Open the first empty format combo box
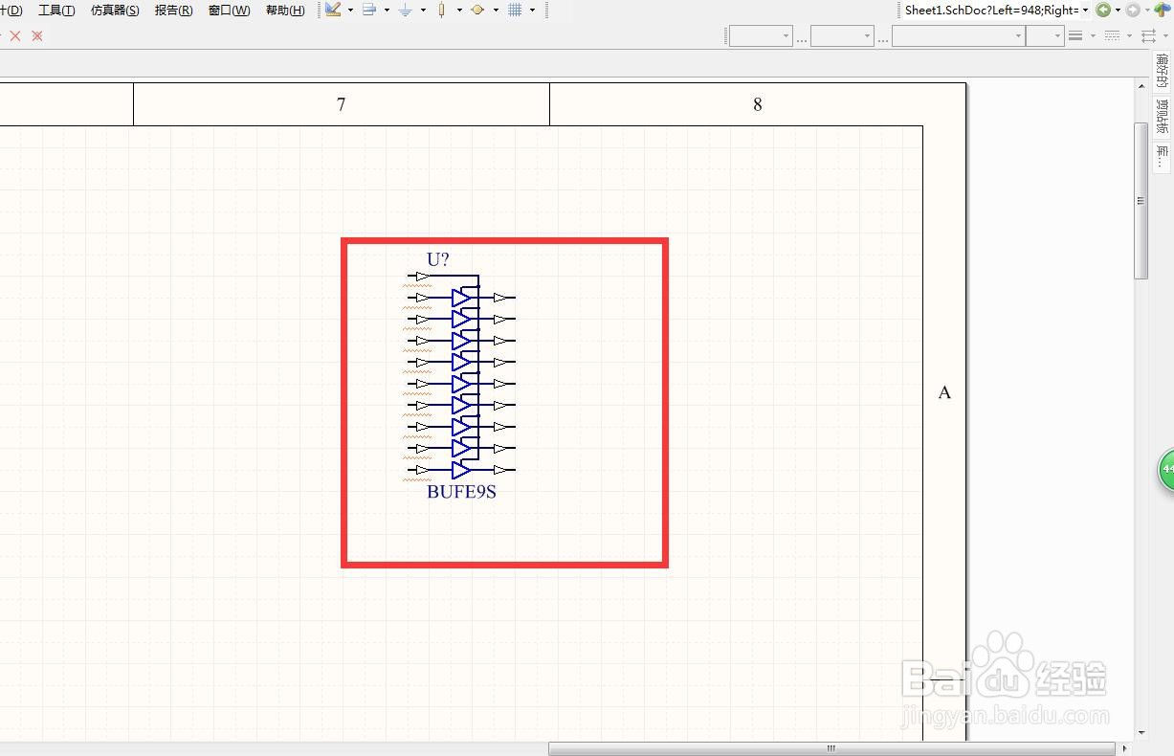Screen dimensions: 1174x756 point(761,35)
